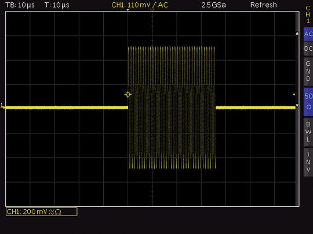Click the CH1: 110 mV trigger level readout
Viewport: 313px width, 234px height.
[x=140, y=5]
